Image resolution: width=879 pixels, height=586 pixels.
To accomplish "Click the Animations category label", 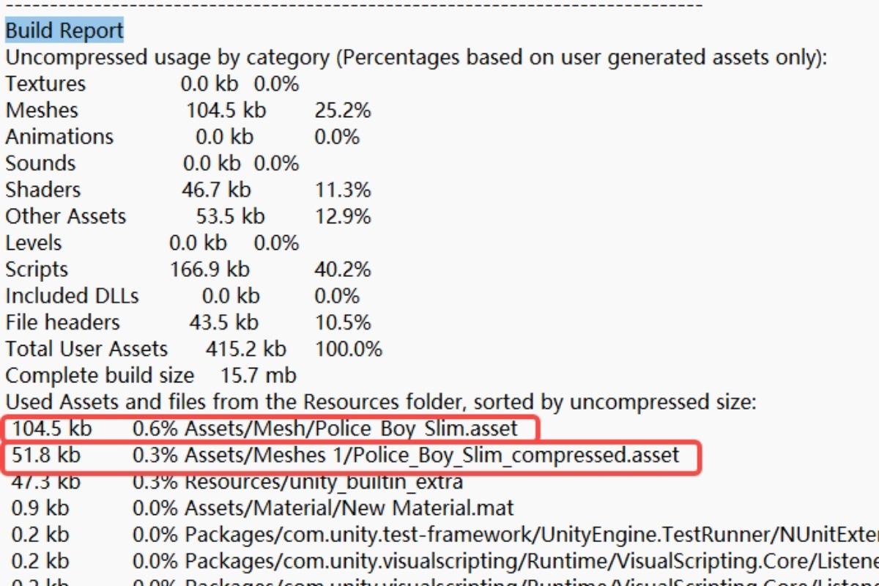I will coord(59,137).
